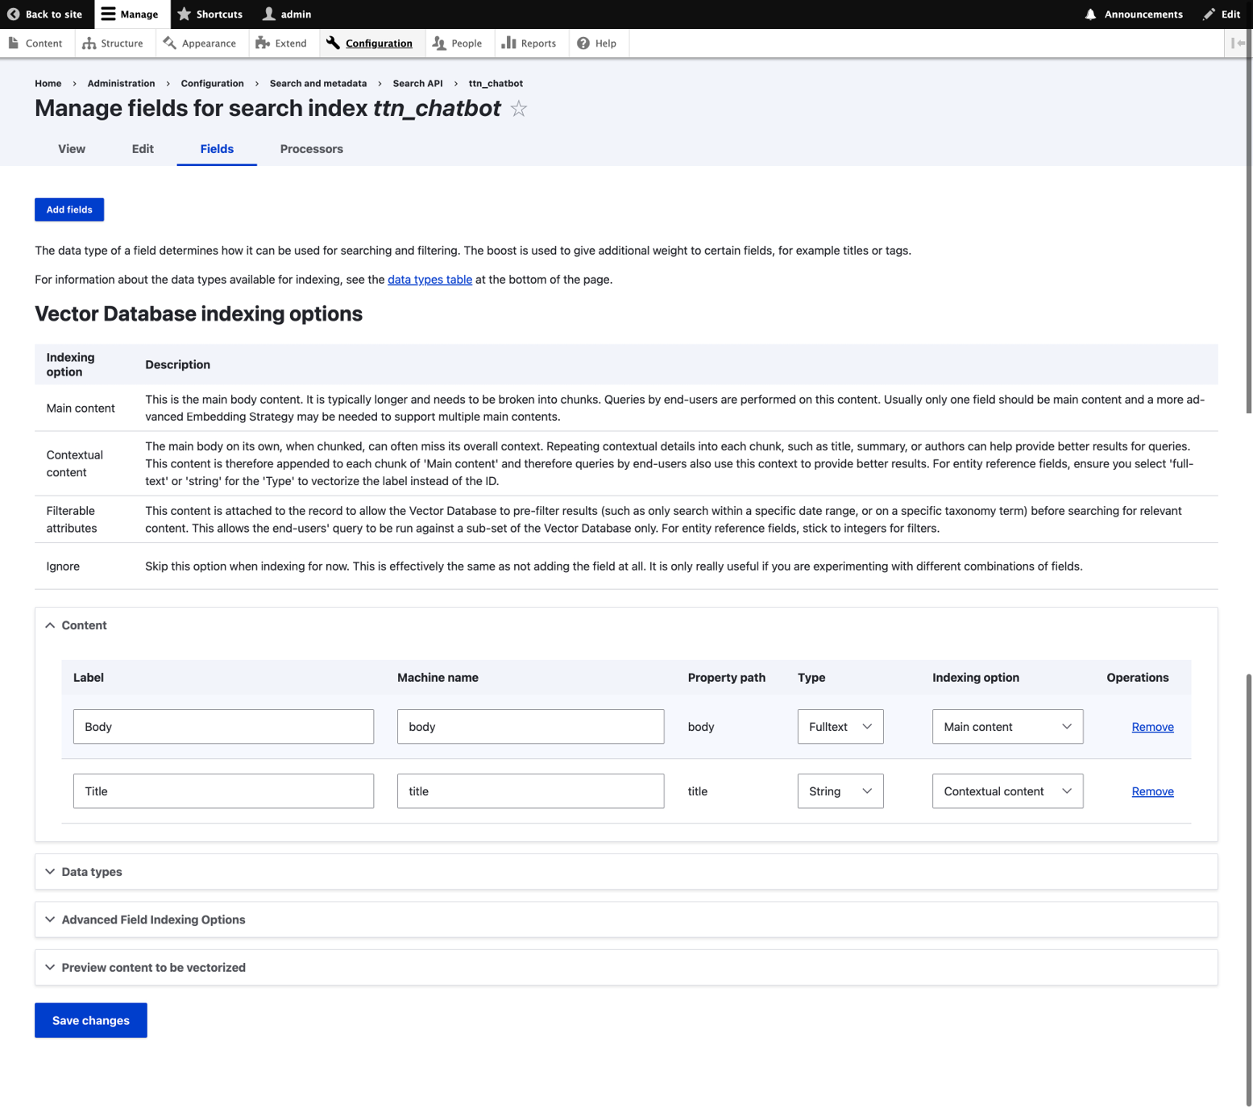
Task: Open the Title Indexing option dropdown
Action: (1006, 791)
